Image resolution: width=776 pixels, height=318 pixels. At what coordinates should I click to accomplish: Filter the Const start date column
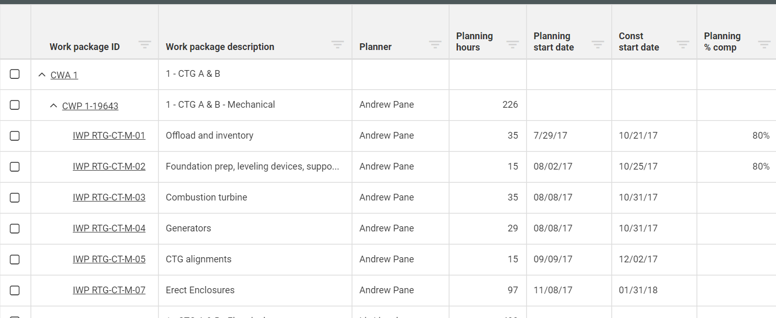[683, 45]
